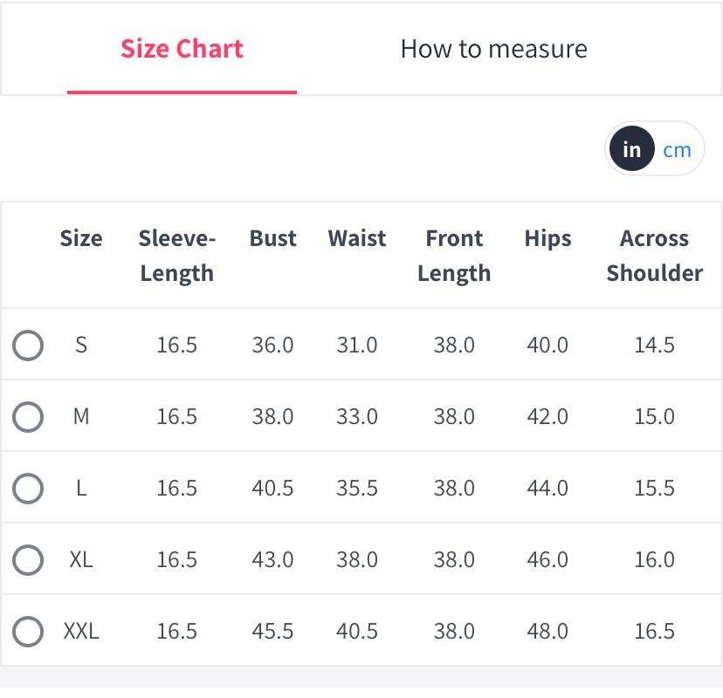Click the S row bust value 36.0
The image size is (723, 698).
(272, 346)
